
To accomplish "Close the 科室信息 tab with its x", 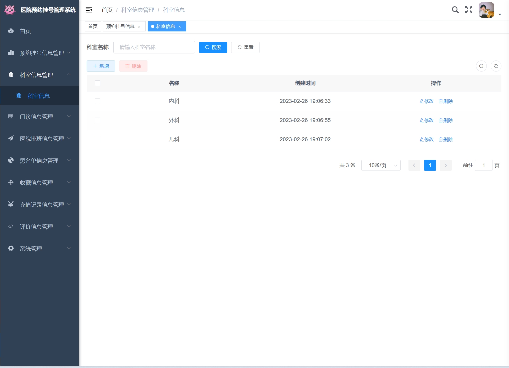I will [x=180, y=26].
